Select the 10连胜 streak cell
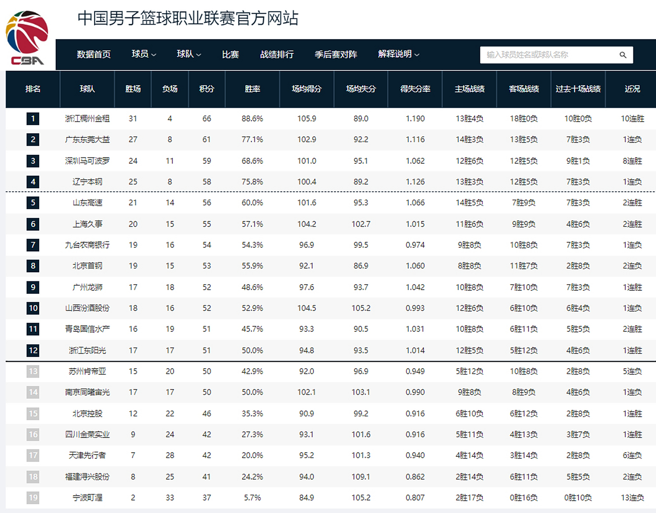Viewport: 656px width, 513px height. tap(632, 119)
